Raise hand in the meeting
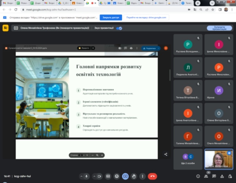The image size is (236, 183). tap(134, 176)
